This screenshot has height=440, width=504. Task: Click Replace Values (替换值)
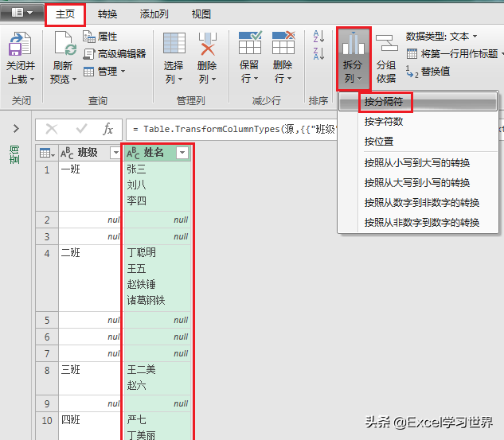[428, 72]
